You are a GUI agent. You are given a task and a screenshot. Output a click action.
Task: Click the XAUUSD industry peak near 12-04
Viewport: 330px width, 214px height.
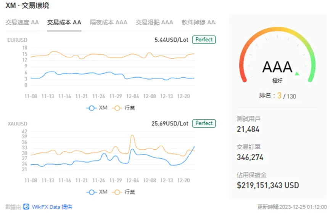pos(132,136)
